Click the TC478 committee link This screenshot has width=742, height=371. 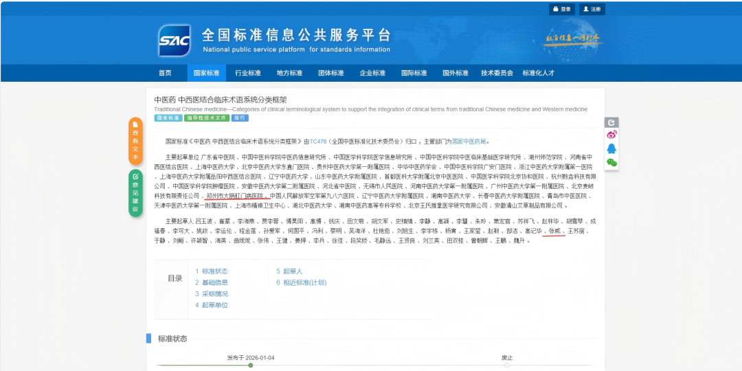317,142
